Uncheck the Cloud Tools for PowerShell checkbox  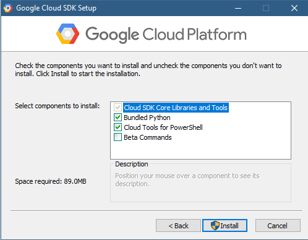click(118, 127)
